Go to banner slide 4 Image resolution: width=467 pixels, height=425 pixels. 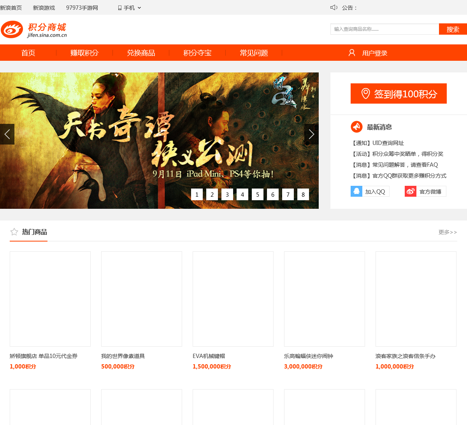click(x=242, y=194)
